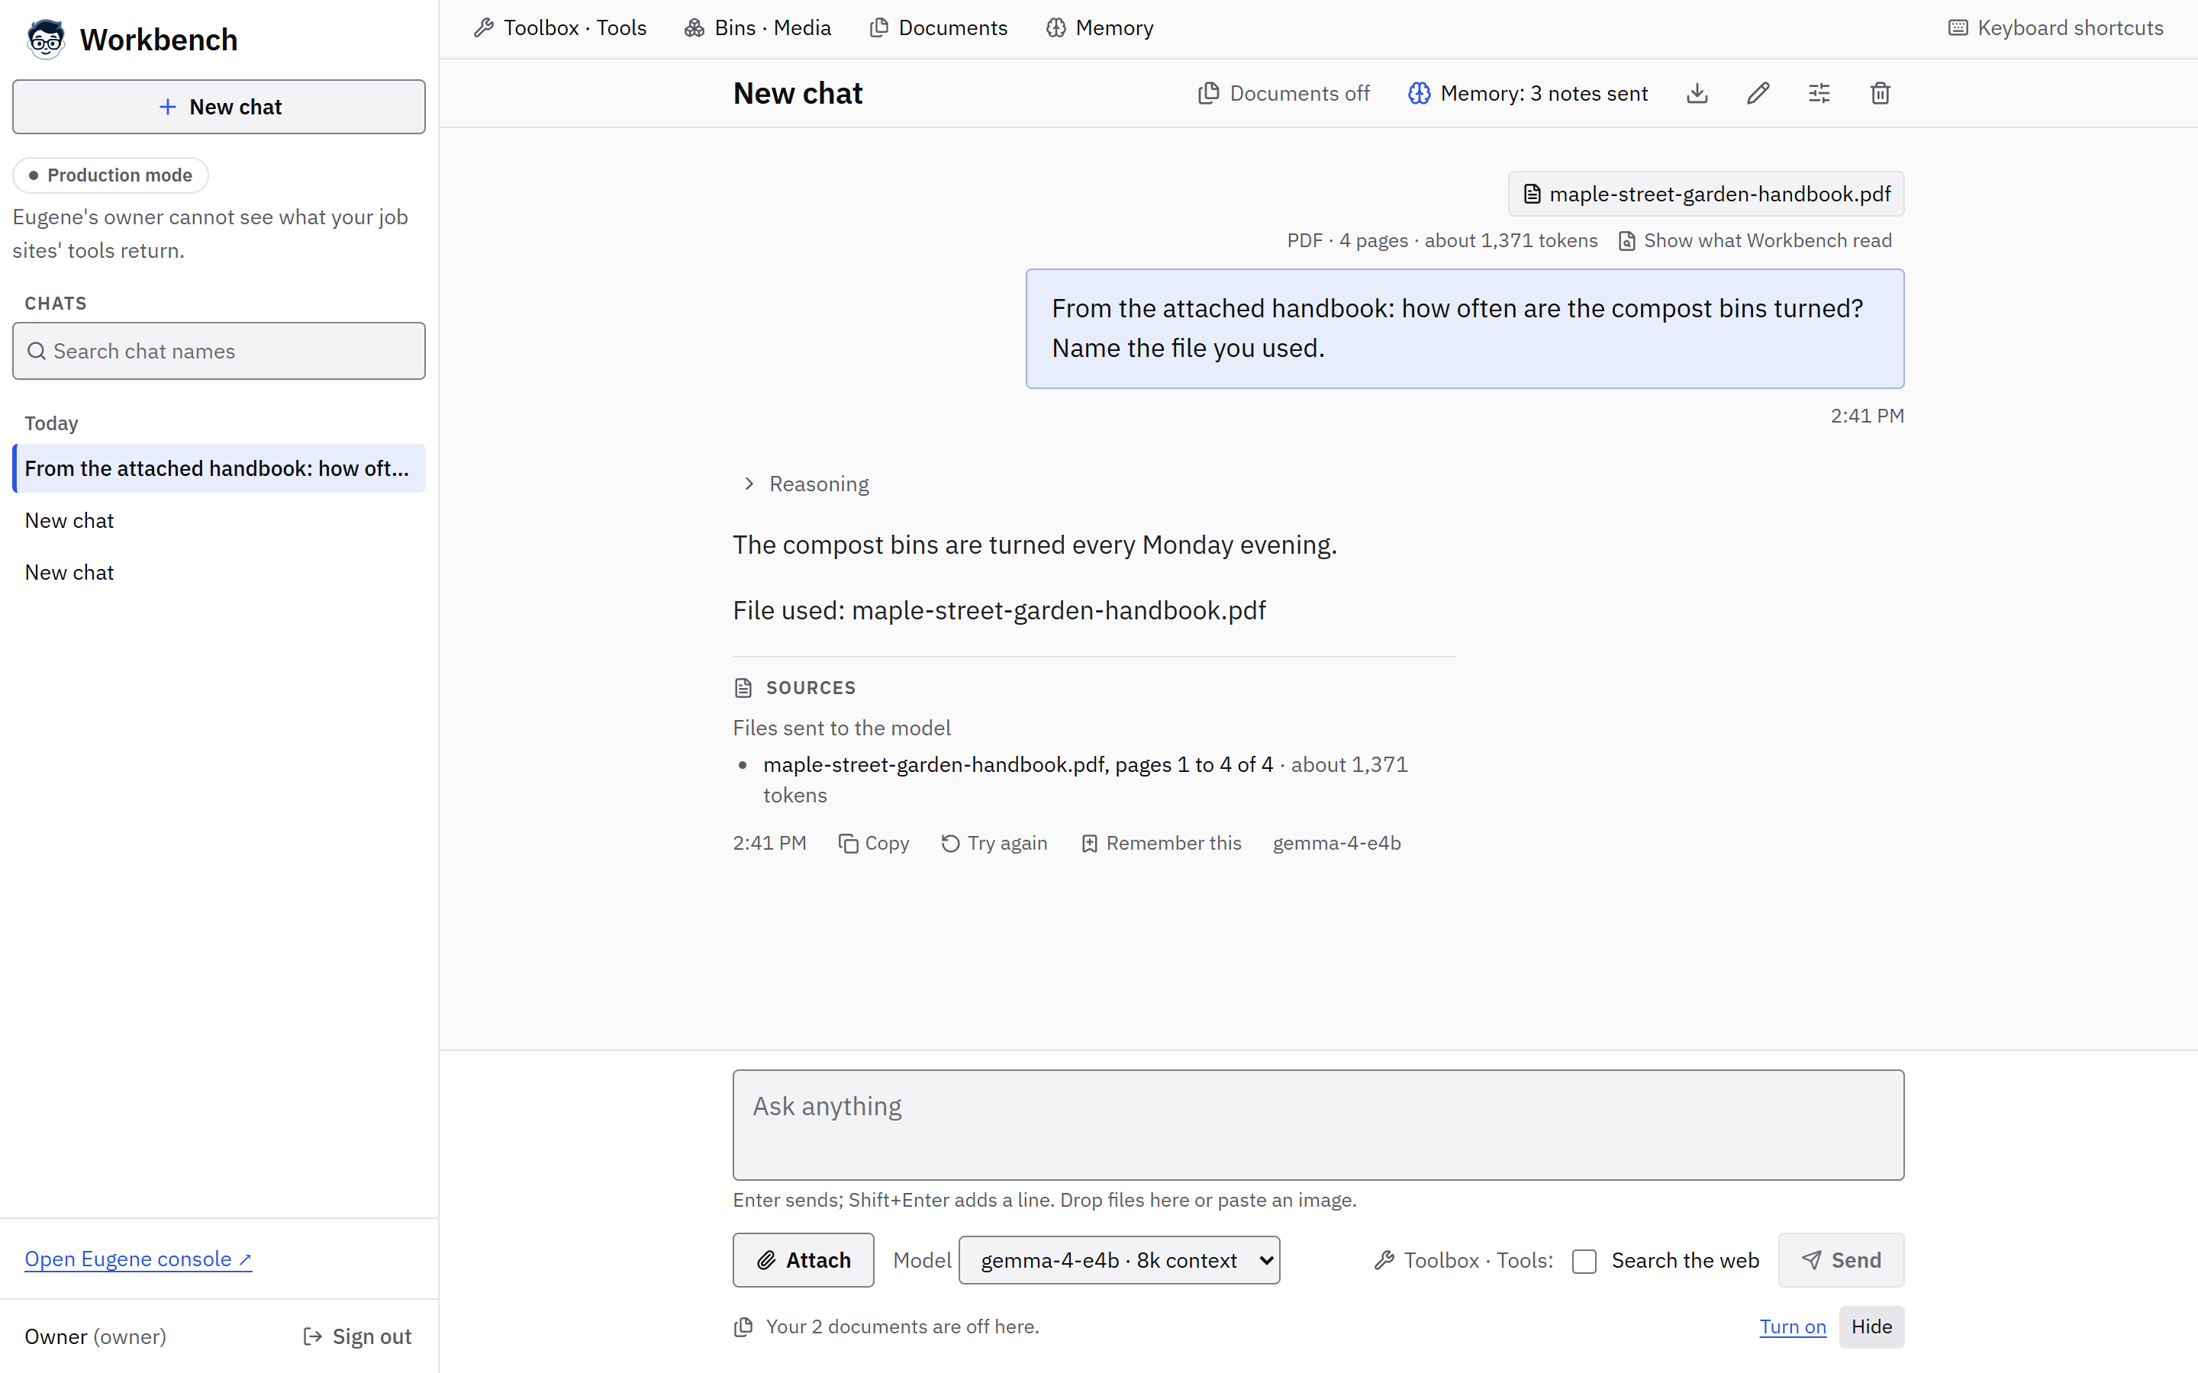Click the download chat icon
2198x1373 pixels.
(1697, 94)
